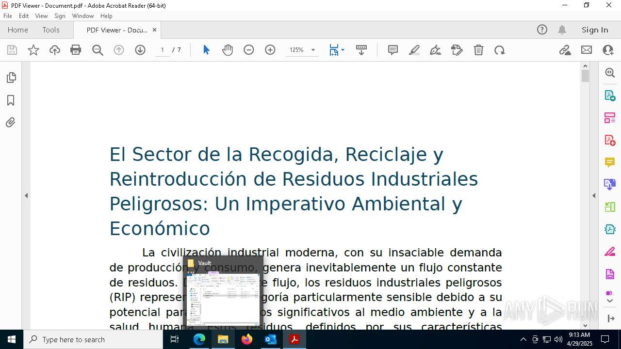Image resolution: width=621 pixels, height=349 pixels.
Task: Click the vertical scrollbar thumb
Action: [x=585, y=76]
